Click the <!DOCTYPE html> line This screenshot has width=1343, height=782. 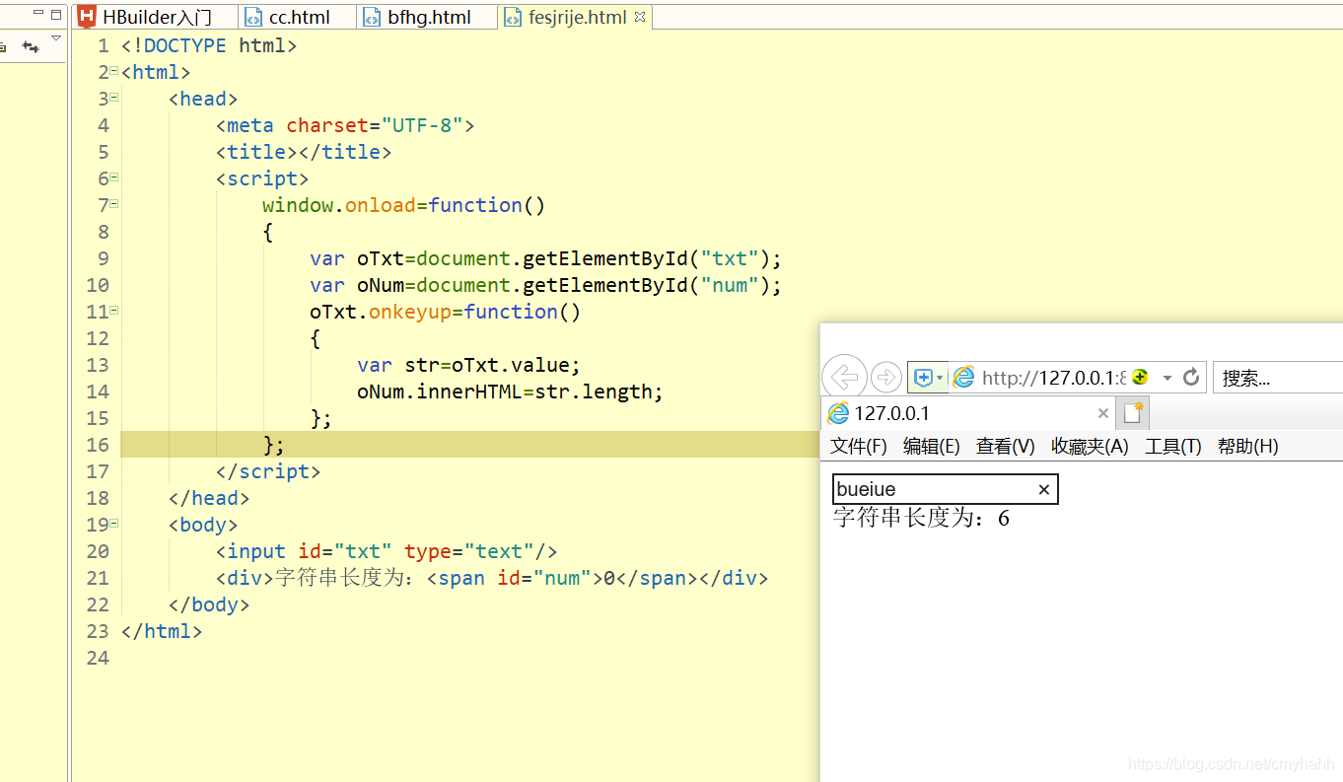(x=209, y=45)
